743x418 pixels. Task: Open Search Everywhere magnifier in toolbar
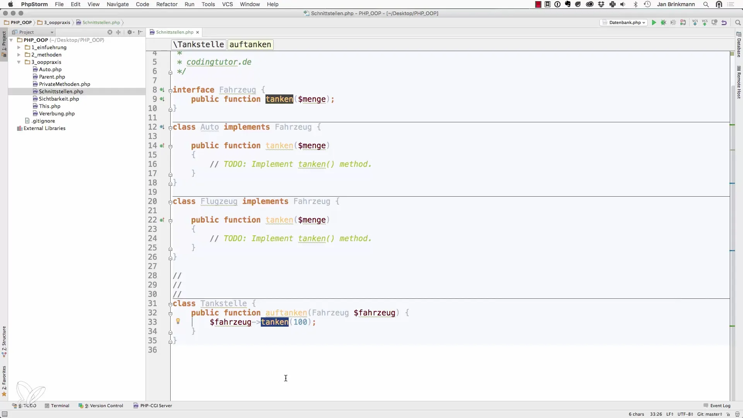738,22
